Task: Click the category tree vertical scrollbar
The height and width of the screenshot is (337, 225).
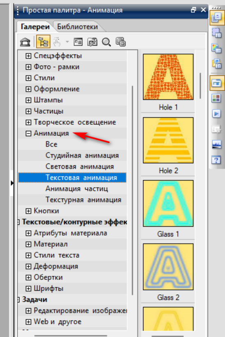Action: [132, 190]
